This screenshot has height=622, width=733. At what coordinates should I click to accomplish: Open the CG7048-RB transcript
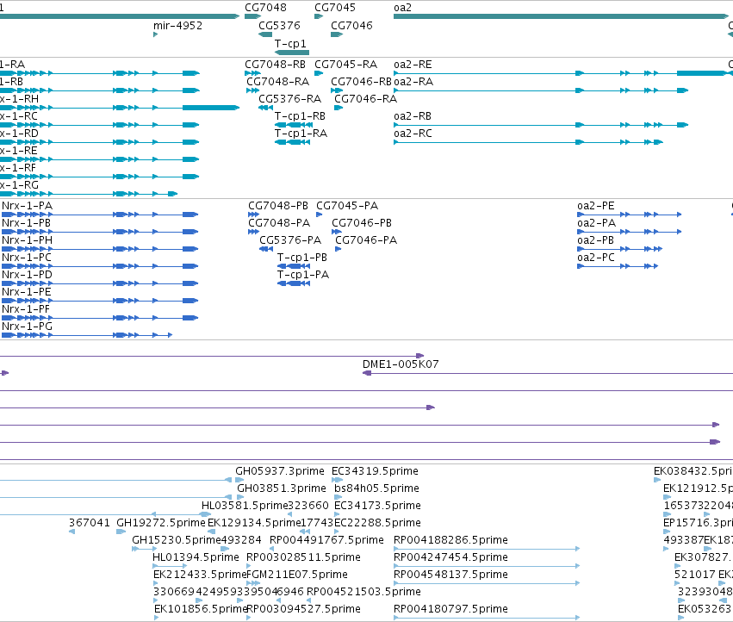(x=275, y=65)
